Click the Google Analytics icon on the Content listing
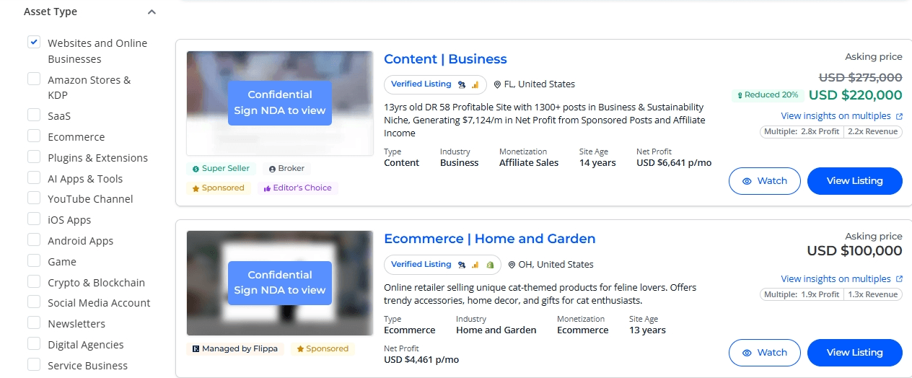The image size is (912, 378). coord(475,84)
